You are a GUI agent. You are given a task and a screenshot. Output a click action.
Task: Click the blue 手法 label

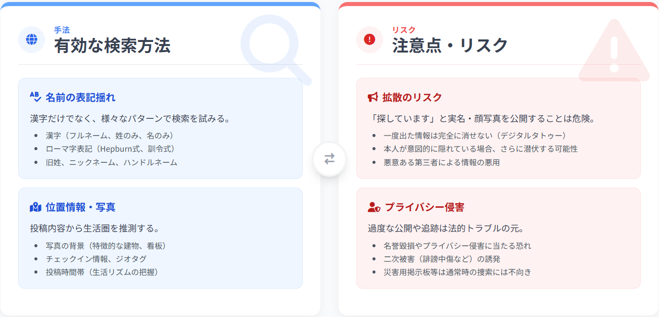click(x=62, y=30)
